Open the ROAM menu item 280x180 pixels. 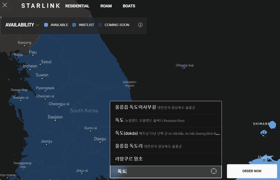point(106,6)
